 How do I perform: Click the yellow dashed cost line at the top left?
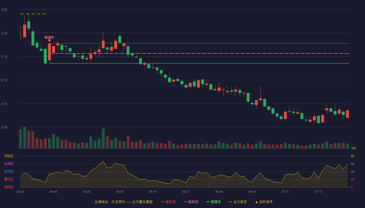33,14
